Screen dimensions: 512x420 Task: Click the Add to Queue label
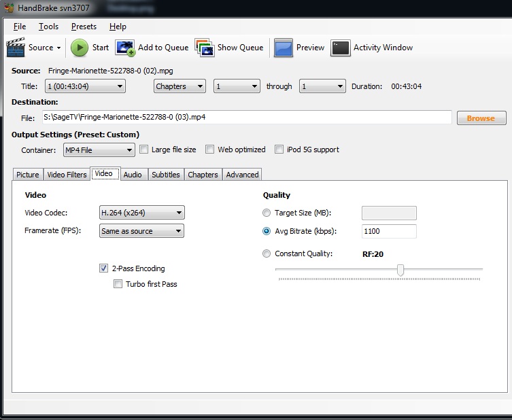pos(163,48)
